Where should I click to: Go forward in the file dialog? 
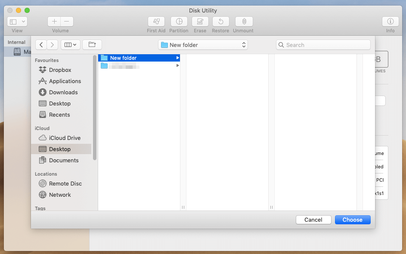click(52, 45)
